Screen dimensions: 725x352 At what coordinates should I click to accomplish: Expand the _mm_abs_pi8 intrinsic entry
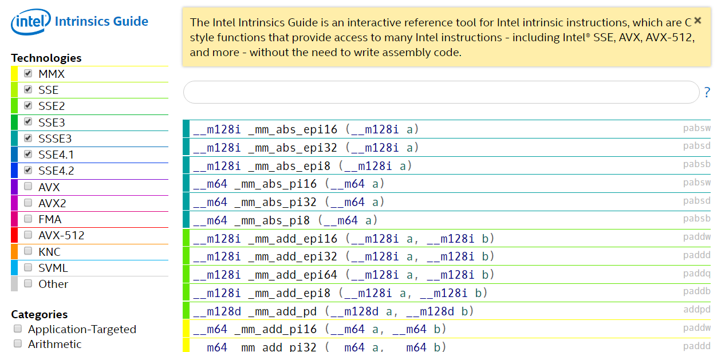[447, 220]
